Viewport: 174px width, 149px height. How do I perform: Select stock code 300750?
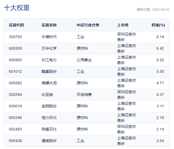point(15,37)
